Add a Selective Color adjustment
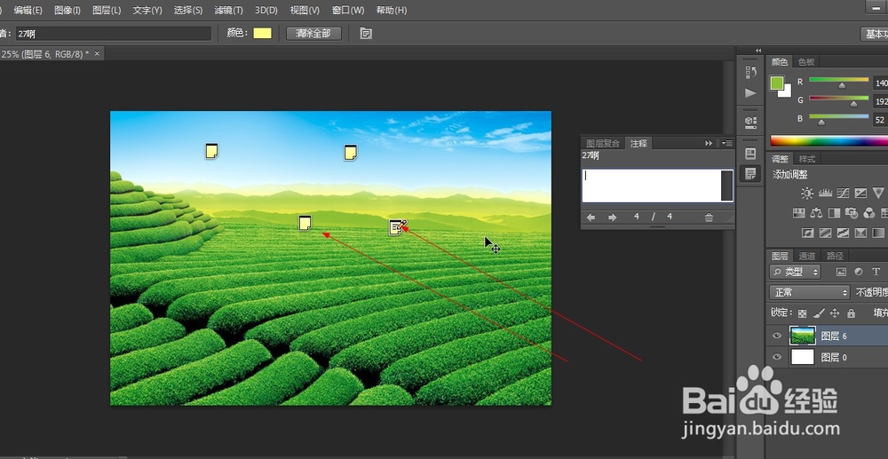The image size is (888, 459). 860,233
